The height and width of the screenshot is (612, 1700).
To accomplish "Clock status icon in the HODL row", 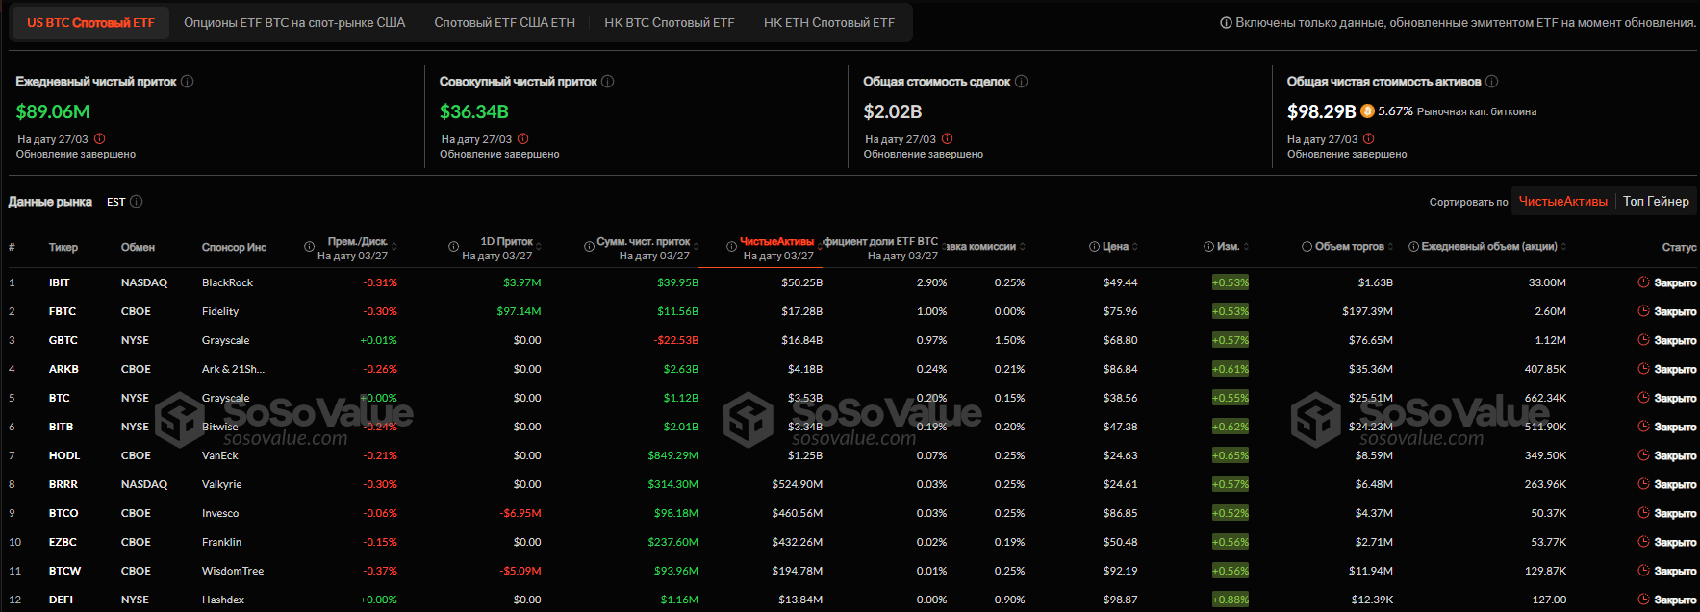I will tap(1643, 455).
